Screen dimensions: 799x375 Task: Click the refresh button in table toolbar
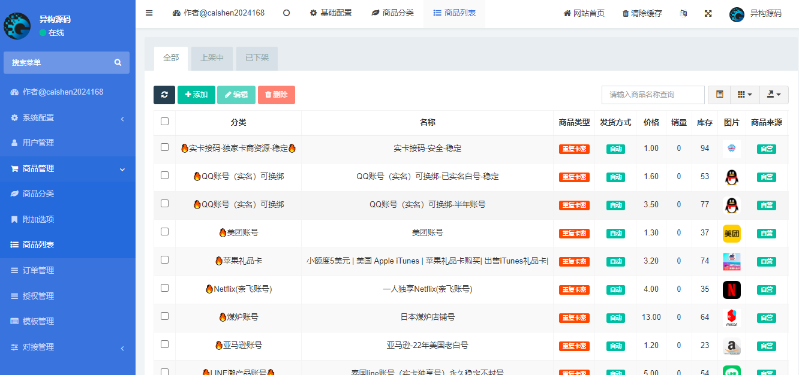click(164, 95)
